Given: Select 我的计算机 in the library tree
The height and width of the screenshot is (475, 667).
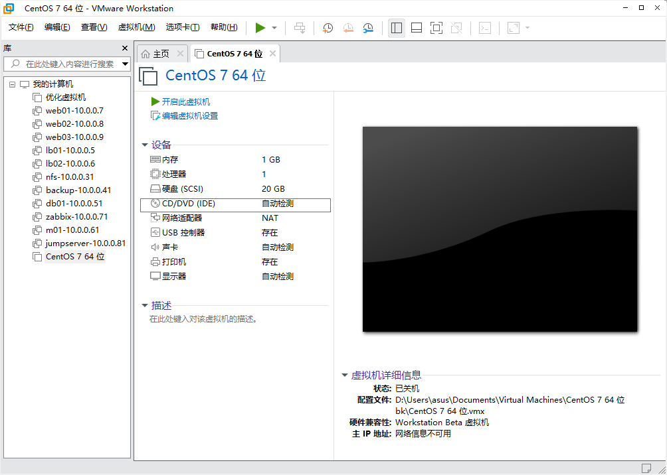Looking at the screenshot, I should (x=53, y=84).
